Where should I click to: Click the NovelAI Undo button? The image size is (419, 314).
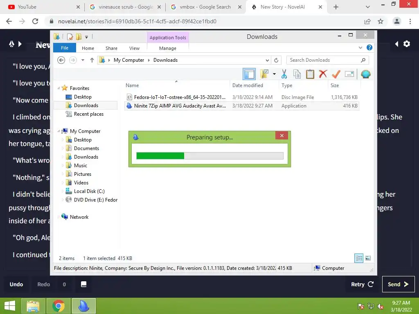[16, 285]
